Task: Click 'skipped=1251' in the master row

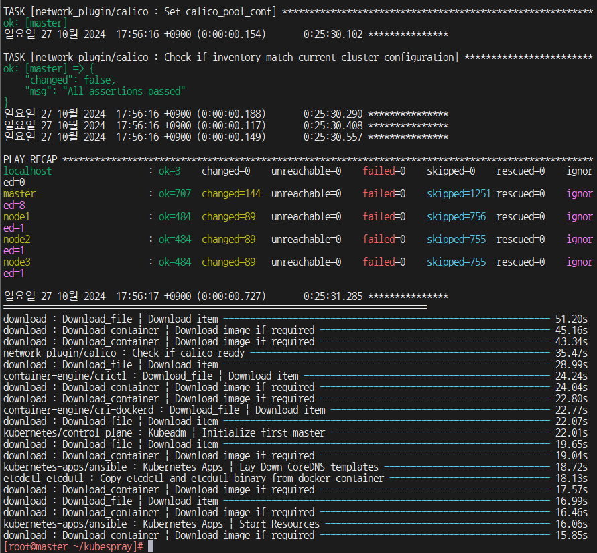Action: (459, 194)
